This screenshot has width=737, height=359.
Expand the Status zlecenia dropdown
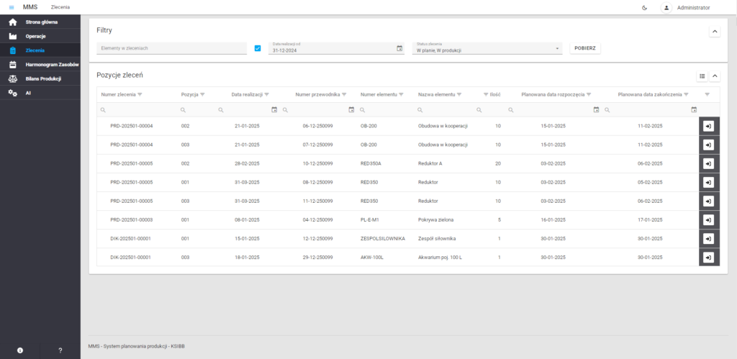[558, 49]
